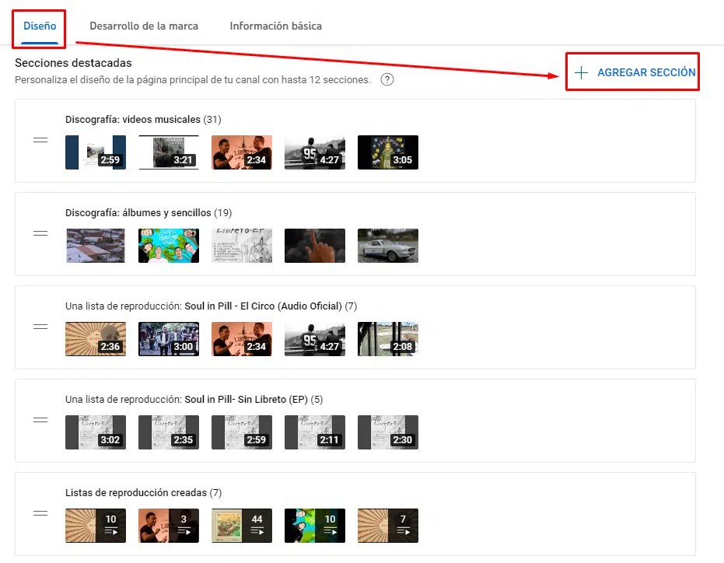Open the 2:08 video in El Circo playlist

click(387, 338)
